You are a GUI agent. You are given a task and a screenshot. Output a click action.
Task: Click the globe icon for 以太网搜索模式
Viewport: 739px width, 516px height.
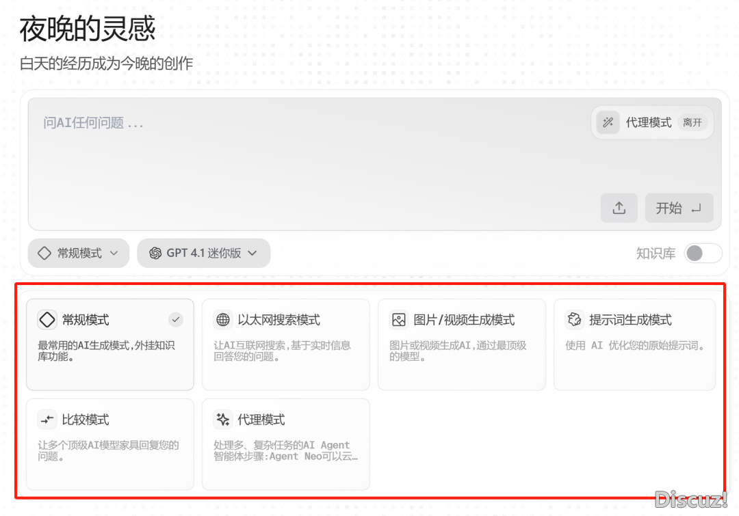coord(223,320)
